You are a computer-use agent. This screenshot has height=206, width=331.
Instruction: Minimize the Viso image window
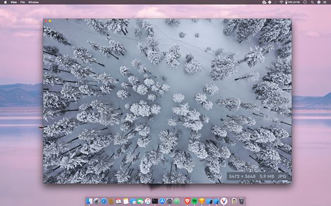50,21
